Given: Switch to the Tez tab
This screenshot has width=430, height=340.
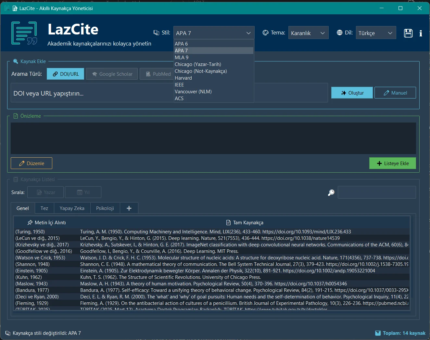Looking at the screenshot, I should click(x=44, y=208).
